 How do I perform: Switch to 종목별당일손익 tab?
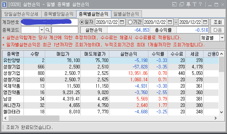[x=59, y=14]
